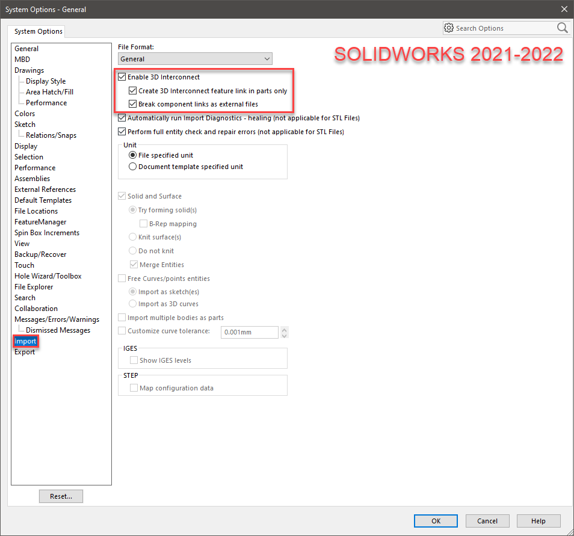
Task: Open Backup/Recover options
Action: [41, 254]
